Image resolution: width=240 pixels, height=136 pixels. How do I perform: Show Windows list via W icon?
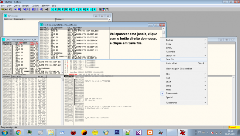pos(66,9)
